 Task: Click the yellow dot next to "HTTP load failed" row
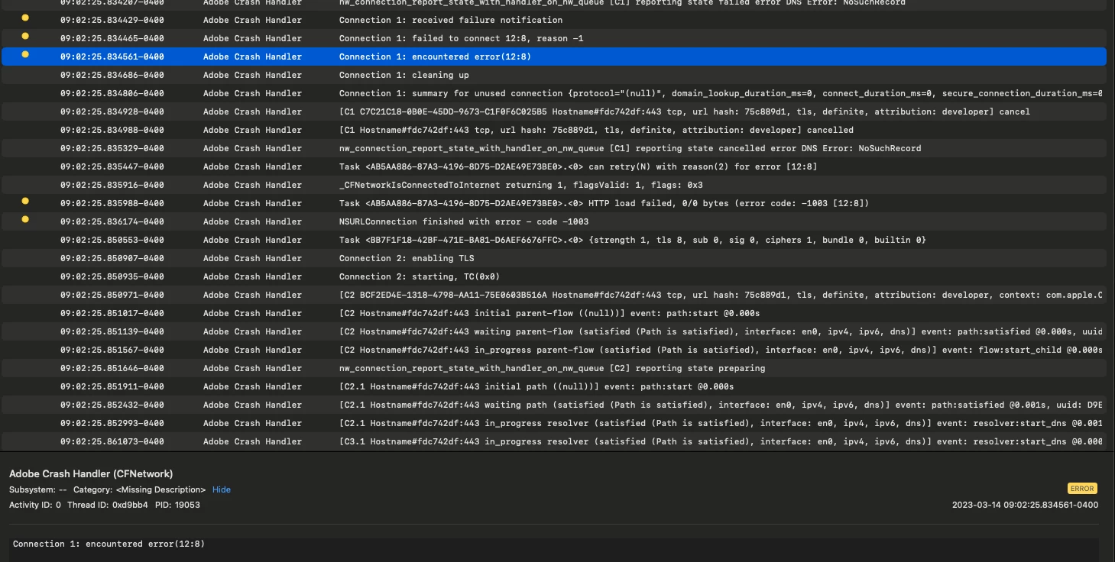pyautogui.click(x=25, y=201)
